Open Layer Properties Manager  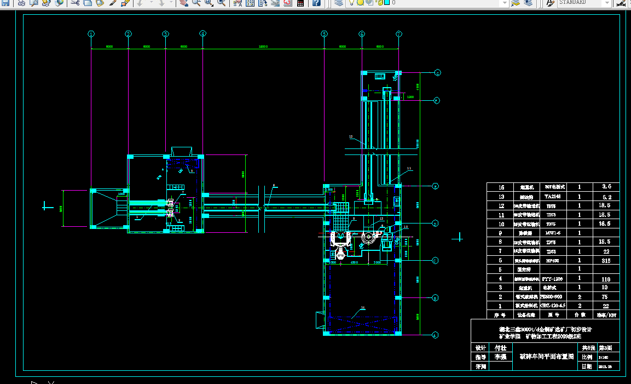[x=339, y=3]
